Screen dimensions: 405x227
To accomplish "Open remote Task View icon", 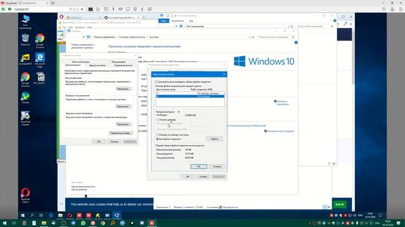I will pos(41,215).
